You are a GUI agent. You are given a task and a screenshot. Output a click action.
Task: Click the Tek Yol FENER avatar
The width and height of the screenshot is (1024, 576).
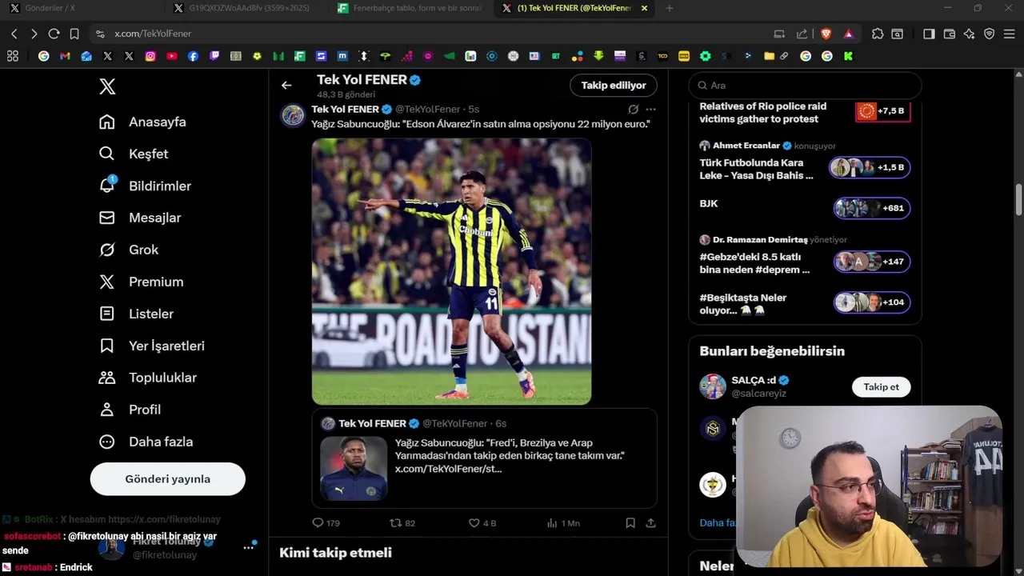293,115
